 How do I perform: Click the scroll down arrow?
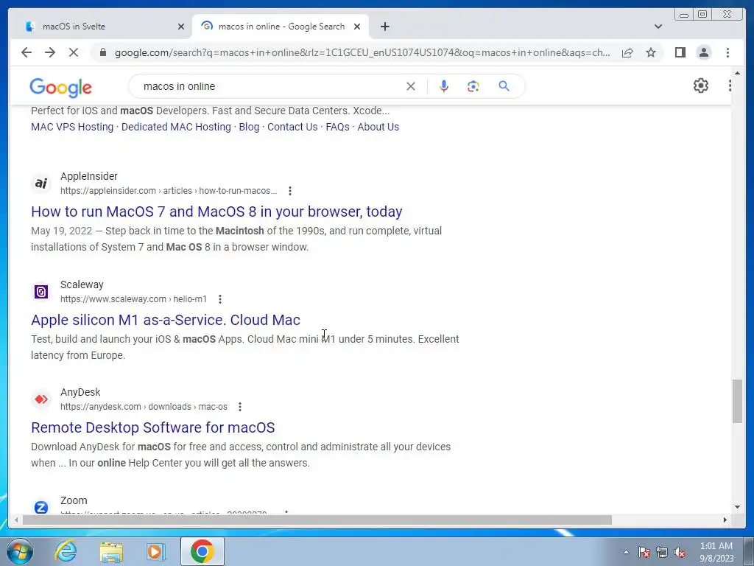click(x=737, y=506)
